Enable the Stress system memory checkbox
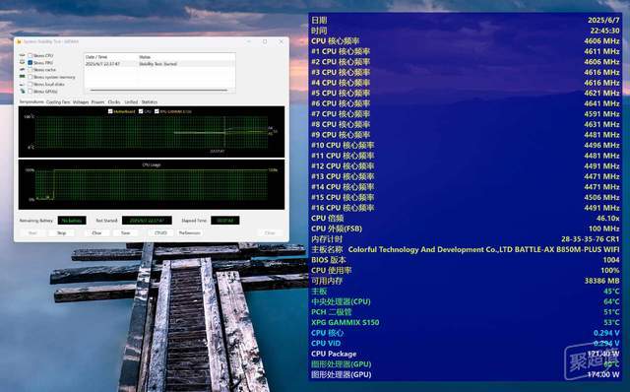630x392 pixels. [31, 77]
